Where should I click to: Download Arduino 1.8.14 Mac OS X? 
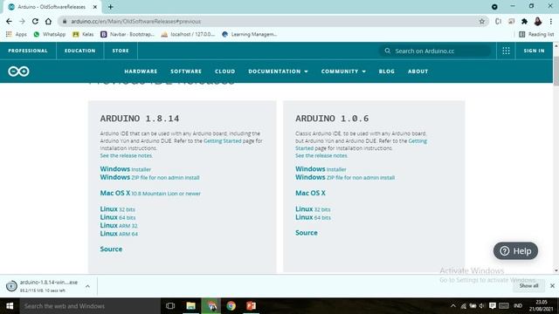click(150, 194)
